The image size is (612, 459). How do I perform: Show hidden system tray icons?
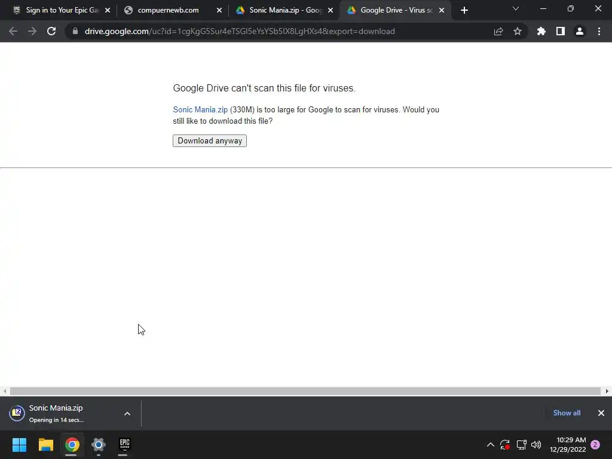(x=491, y=445)
